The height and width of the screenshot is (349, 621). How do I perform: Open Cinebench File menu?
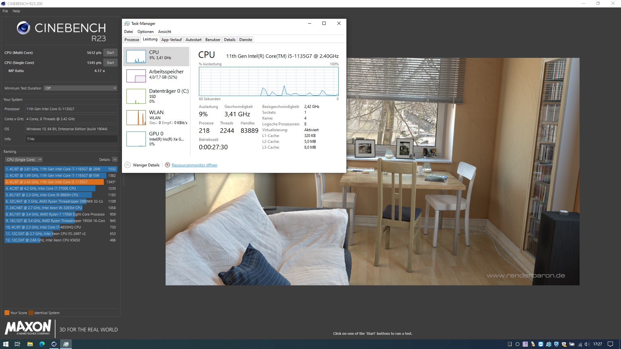pos(5,11)
